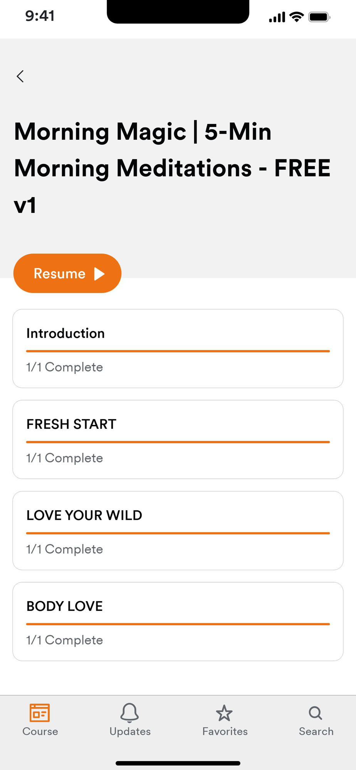Screen dimensions: 356x770
Task: Tap the battery status icon
Action: point(319,17)
